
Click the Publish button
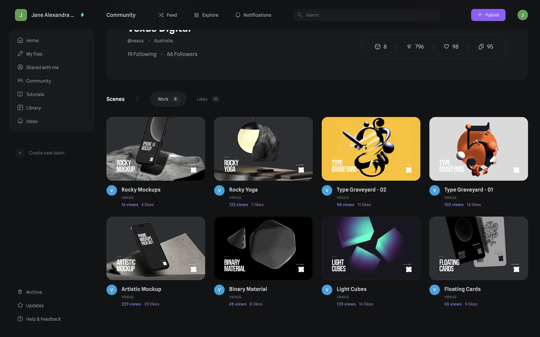(488, 15)
